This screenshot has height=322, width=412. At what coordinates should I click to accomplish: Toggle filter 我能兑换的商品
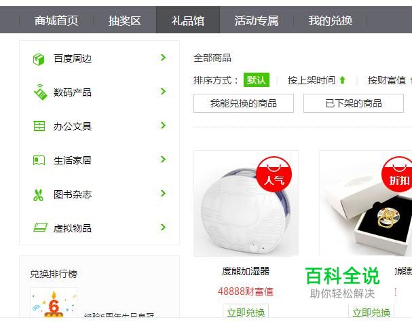(244, 103)
